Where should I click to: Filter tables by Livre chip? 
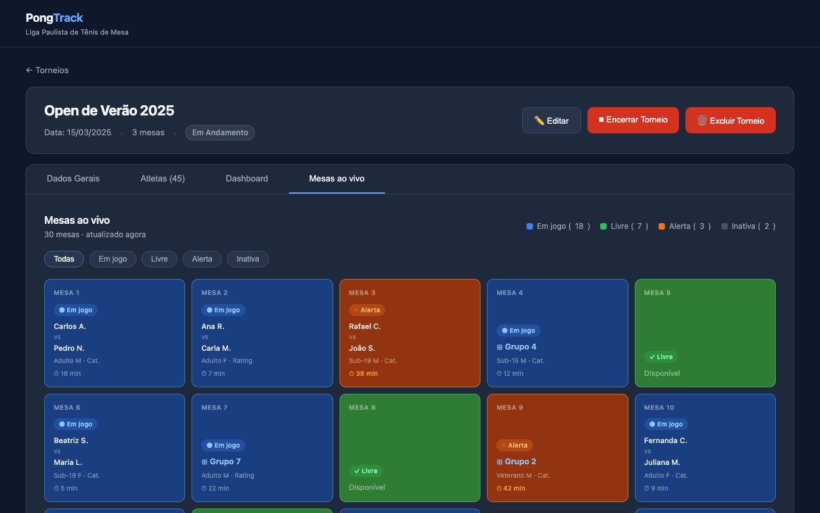click(x=160, y=259)
